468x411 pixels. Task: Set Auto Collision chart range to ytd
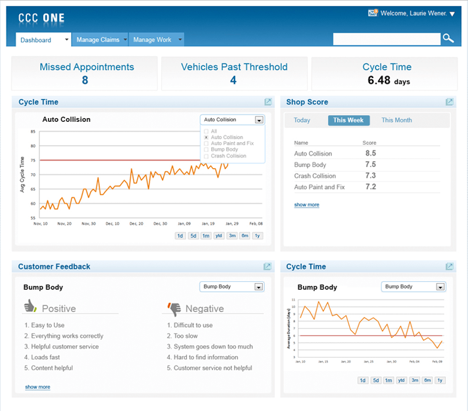click(x=219, y=236)
